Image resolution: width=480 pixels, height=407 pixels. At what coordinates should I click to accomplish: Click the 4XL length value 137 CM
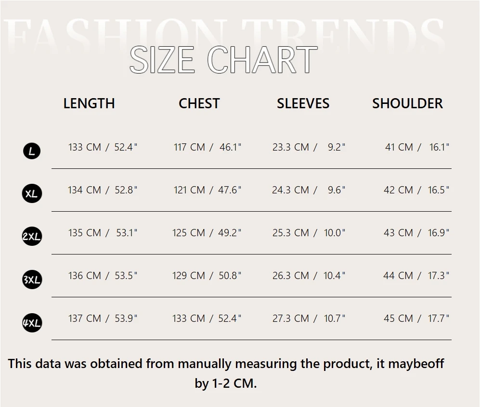point(84,318)
